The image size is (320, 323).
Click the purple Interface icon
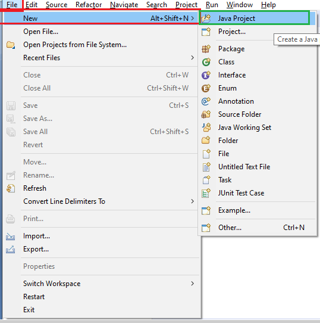(x=206, y=75)
